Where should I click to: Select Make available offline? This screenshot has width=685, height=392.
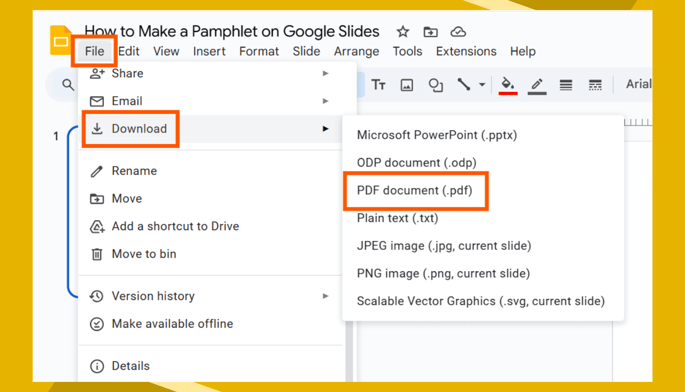(172, 323)
